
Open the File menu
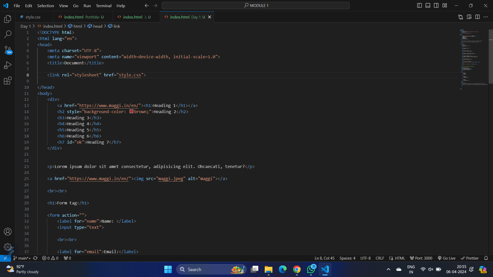[x=17, y=6]
